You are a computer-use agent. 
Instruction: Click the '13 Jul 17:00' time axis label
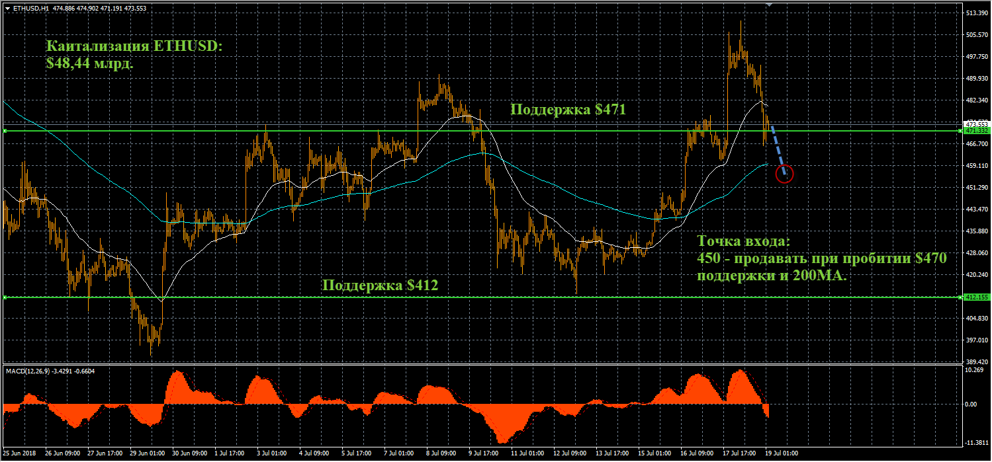click(613, 454)
